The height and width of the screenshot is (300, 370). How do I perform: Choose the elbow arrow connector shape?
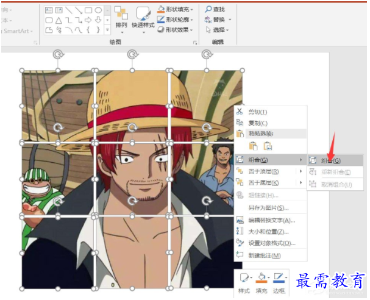click(x=79, y=20)
